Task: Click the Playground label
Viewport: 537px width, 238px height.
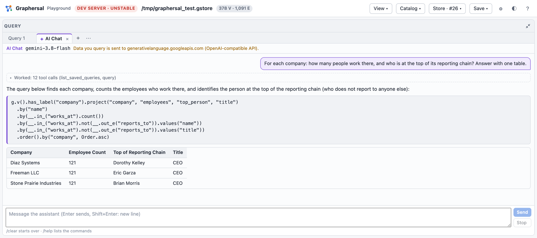Action: click(x=59, y=8)
